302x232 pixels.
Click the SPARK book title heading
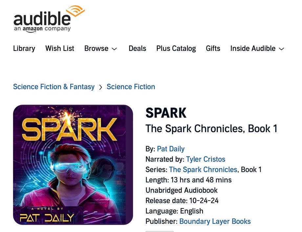pos(166,113)
